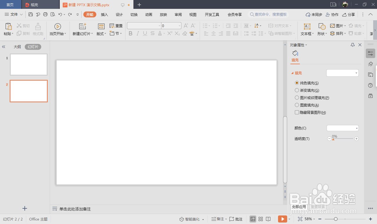Undo the last action
The height and width of the screenshot is (224, 377).
click(x=60, y=14)
